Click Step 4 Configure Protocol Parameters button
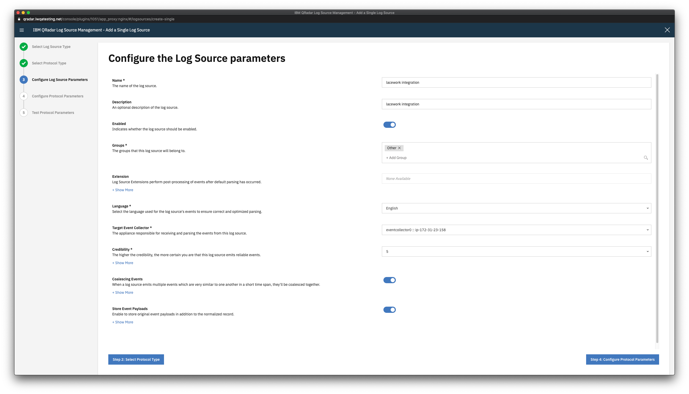This screenshot has height=394, width=689. 622,359
